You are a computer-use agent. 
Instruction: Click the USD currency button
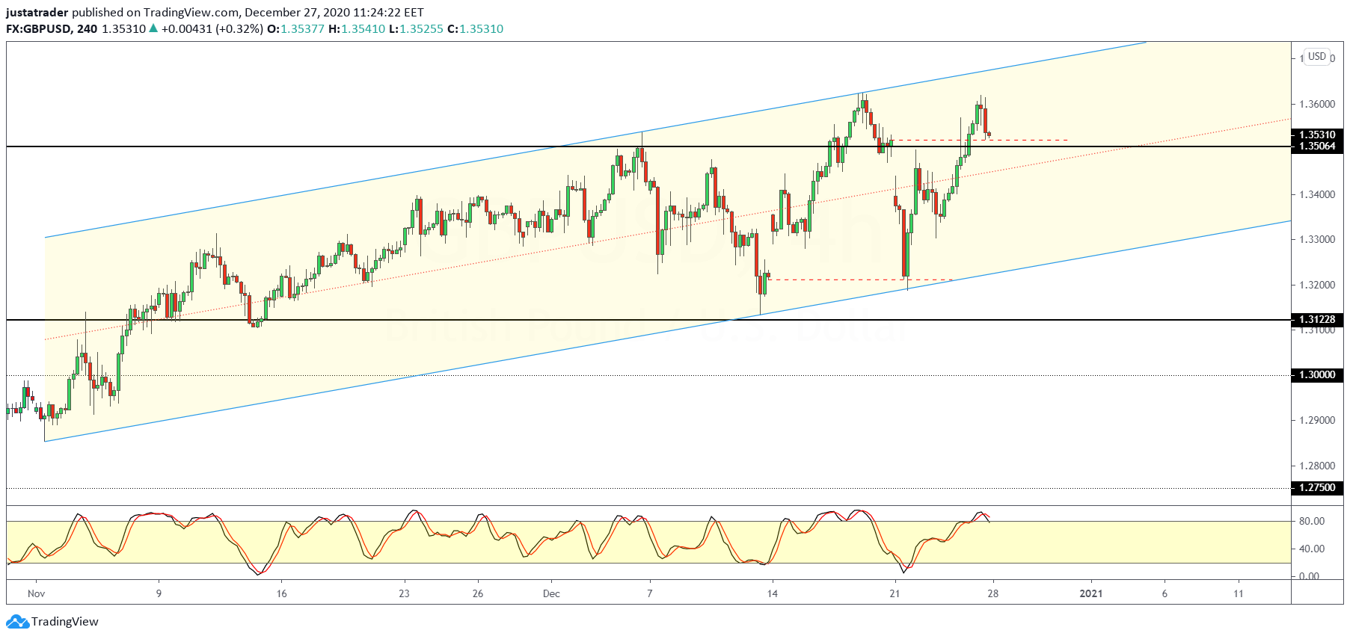pyautogui.click(x=1317, y=57)
